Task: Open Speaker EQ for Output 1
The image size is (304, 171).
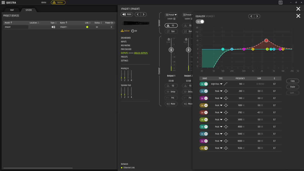Action: [x=171, y=26]
